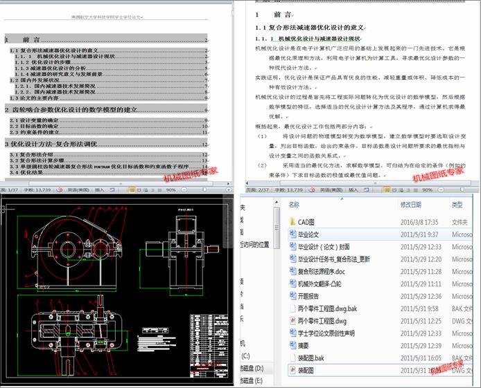Select the DWG icon beside 两个零件工程图.dwg
The width and height of the screenshot is (481, 388).
pyautogui.click(x=293, y=321)
